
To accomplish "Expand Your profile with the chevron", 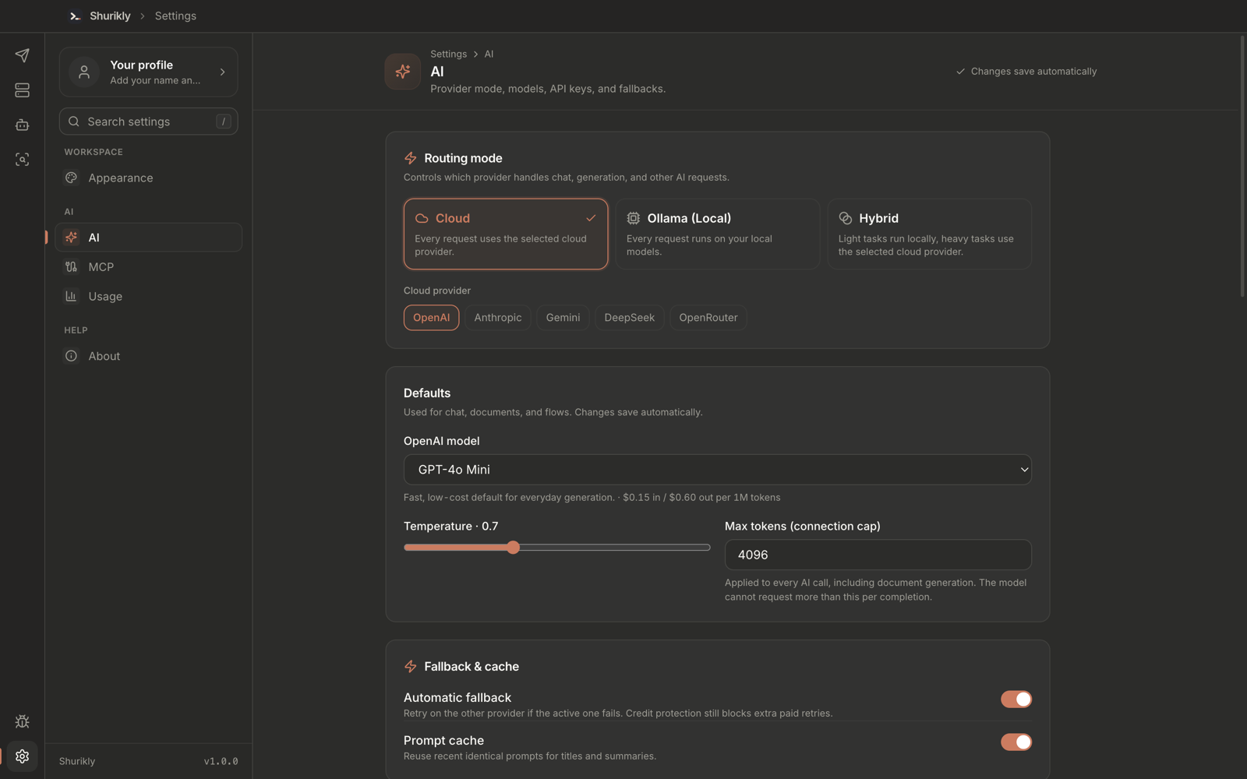I will [223, 72].
